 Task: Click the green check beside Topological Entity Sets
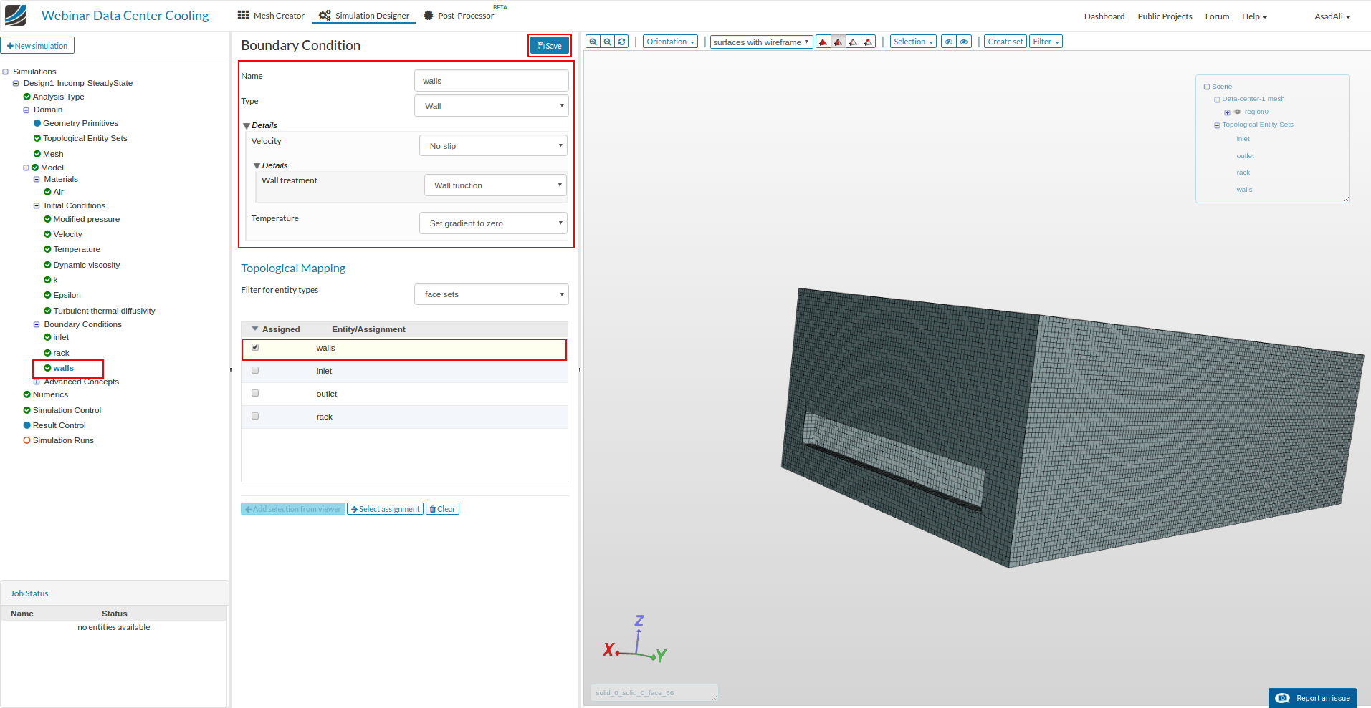(37, 138)
